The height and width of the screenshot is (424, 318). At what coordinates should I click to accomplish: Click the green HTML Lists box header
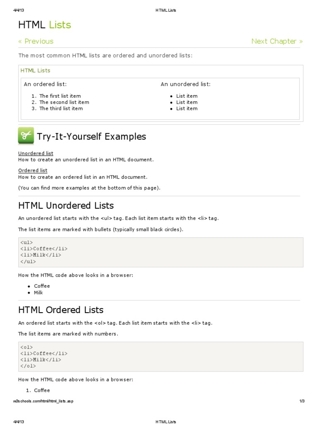[35, 70]
